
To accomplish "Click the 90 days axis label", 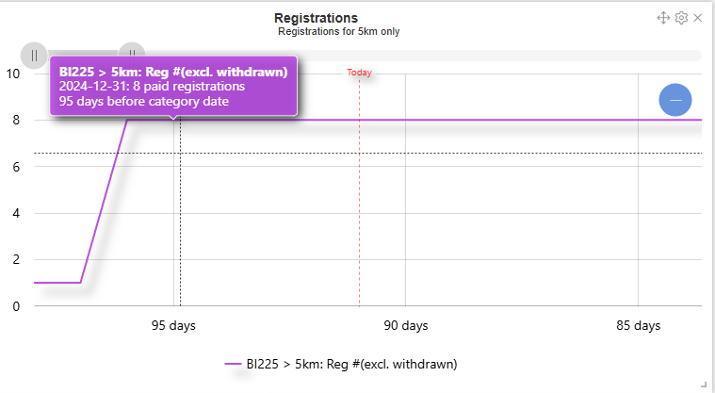I will (406, 326).
